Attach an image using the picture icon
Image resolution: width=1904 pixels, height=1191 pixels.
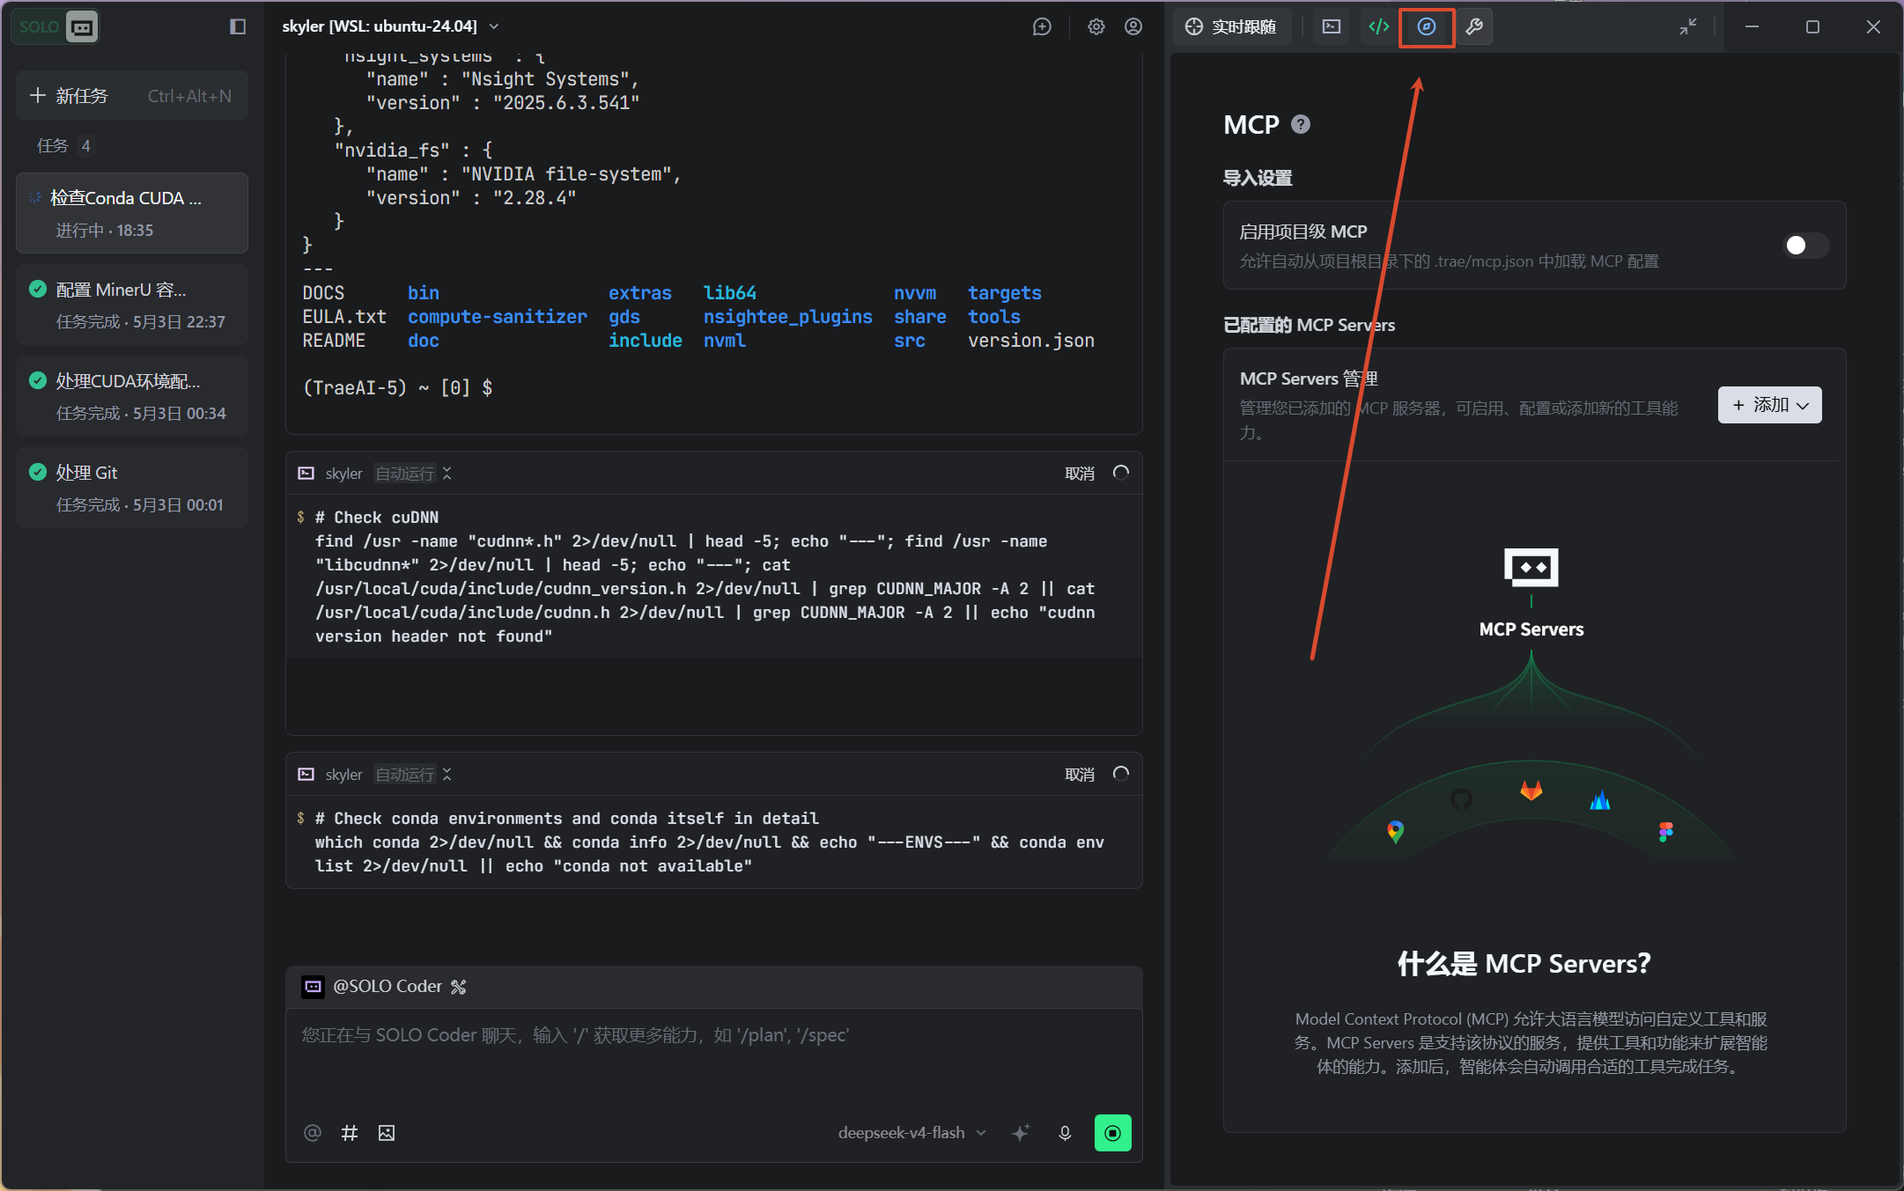pyautogui.click(x=387, y=1133)
